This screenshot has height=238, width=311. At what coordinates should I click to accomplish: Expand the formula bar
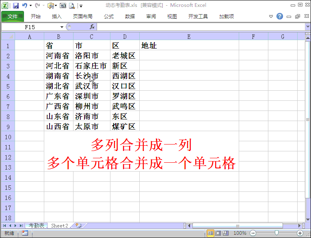pos(307,27)
